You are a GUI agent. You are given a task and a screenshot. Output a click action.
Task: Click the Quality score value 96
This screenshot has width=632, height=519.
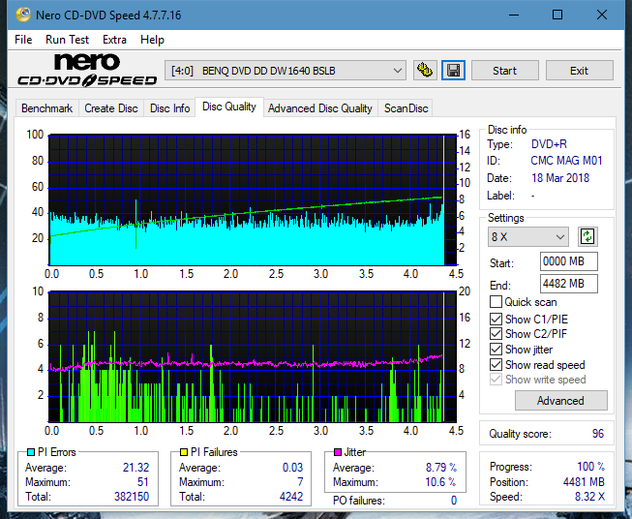click(598, 434)
